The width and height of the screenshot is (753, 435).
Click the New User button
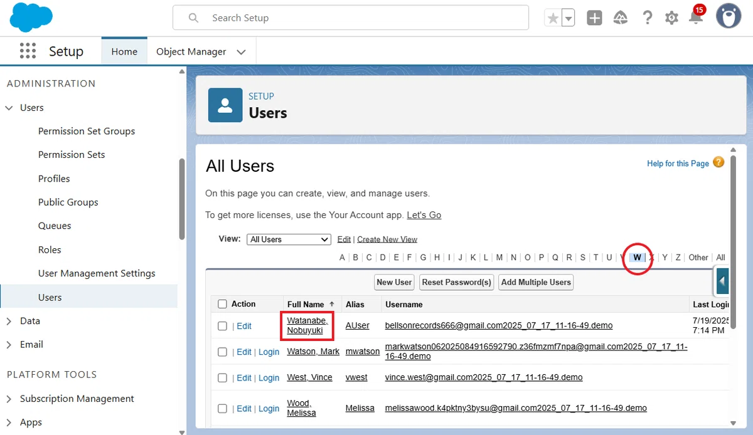tap(394, 282)
